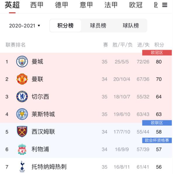Image resolution: width=173 pixels, height=174 pixels.
Task: Click the 积分 column header
Action: pyautogui.click(x=159, y=45)
